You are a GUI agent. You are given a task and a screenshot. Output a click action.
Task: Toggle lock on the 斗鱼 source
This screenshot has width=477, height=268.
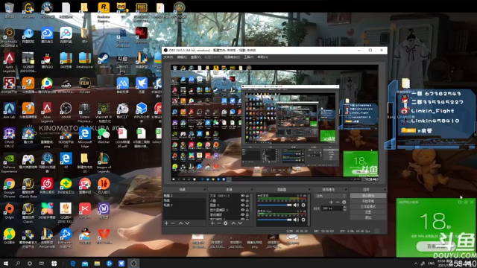(247, 200)
